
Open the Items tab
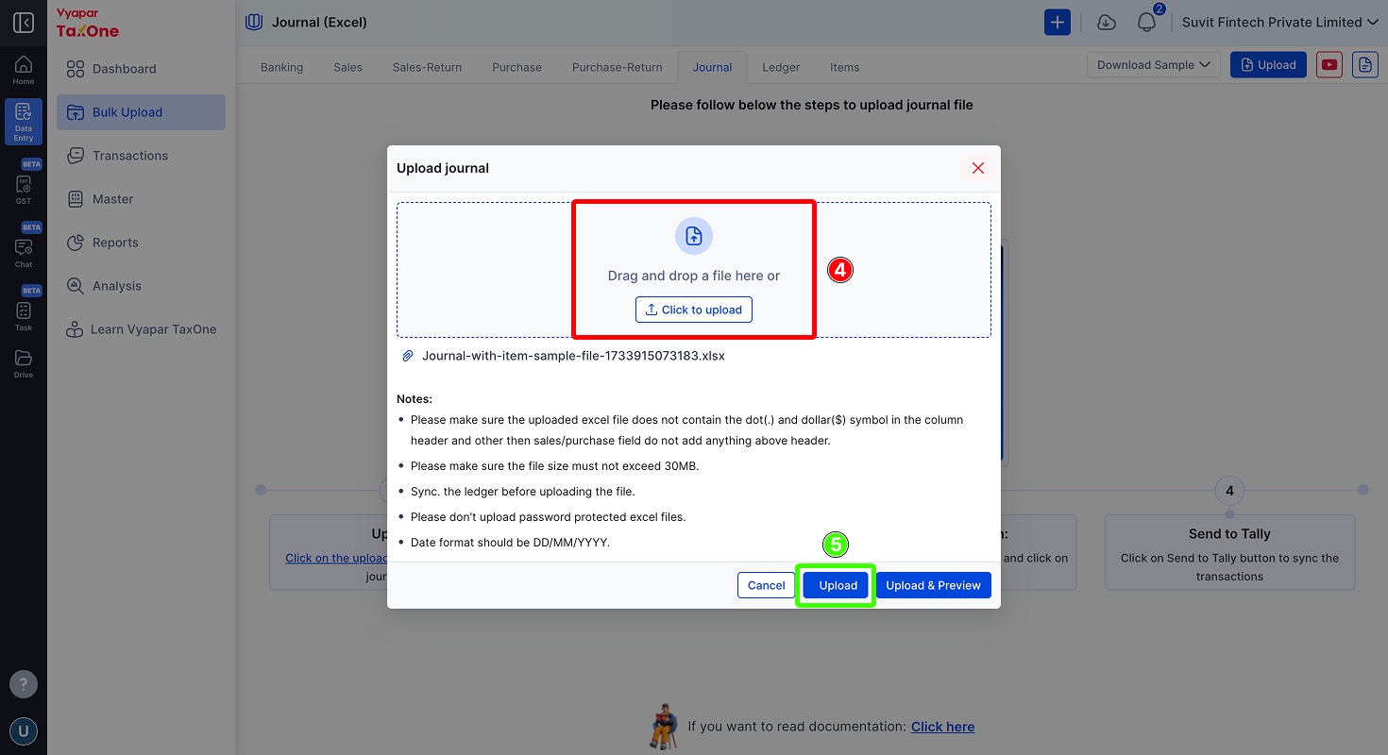[x=845, y=67]
